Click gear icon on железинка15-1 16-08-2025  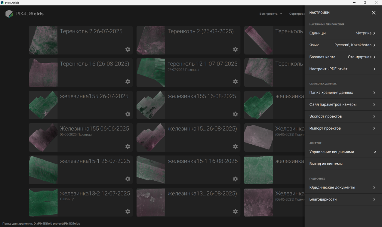[x=235, y=179]
